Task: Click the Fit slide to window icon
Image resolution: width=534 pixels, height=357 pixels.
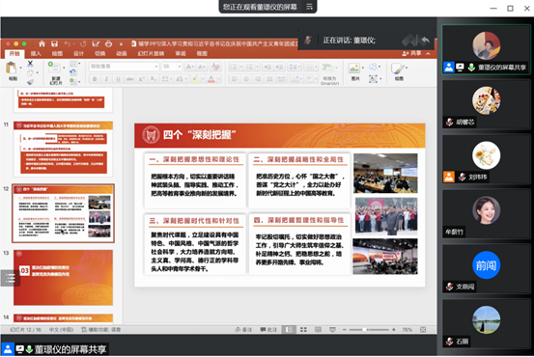Action: point(423,329)
